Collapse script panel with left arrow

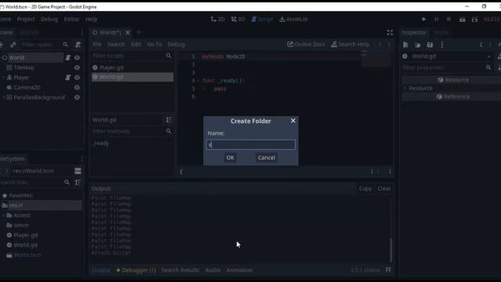(181, 172)
